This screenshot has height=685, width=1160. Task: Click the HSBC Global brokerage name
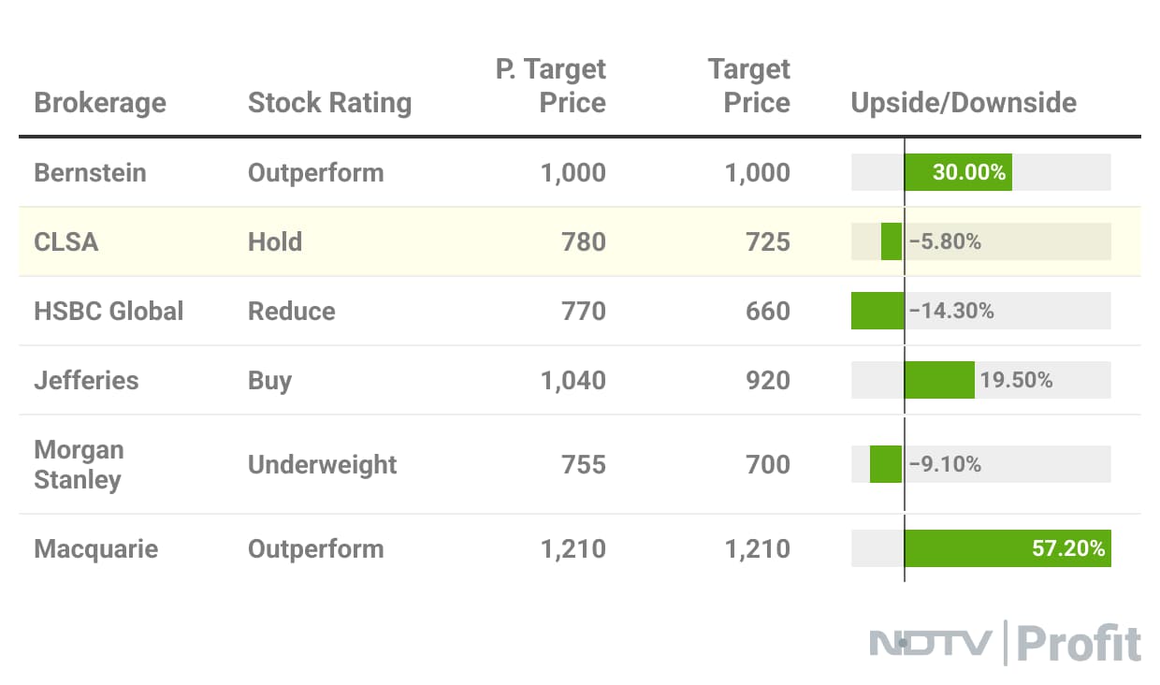tap(109, 311)
